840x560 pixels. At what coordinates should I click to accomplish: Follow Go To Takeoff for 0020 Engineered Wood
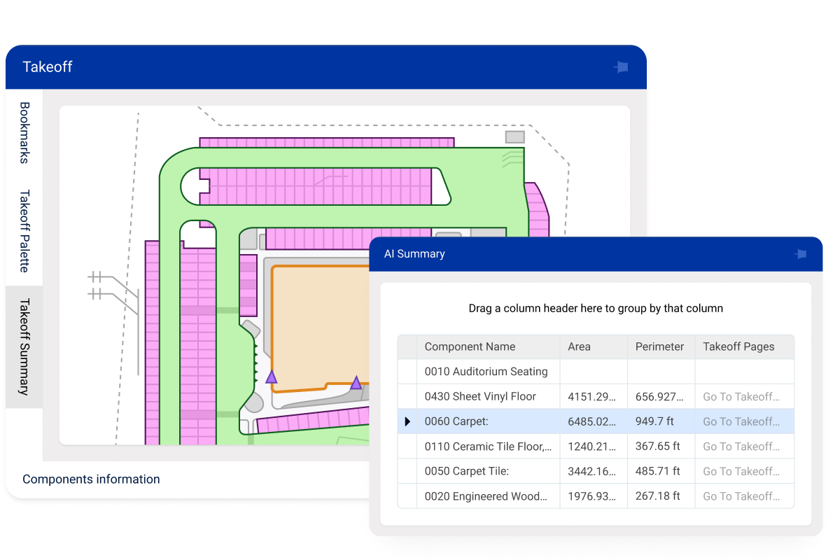[741, 497]
